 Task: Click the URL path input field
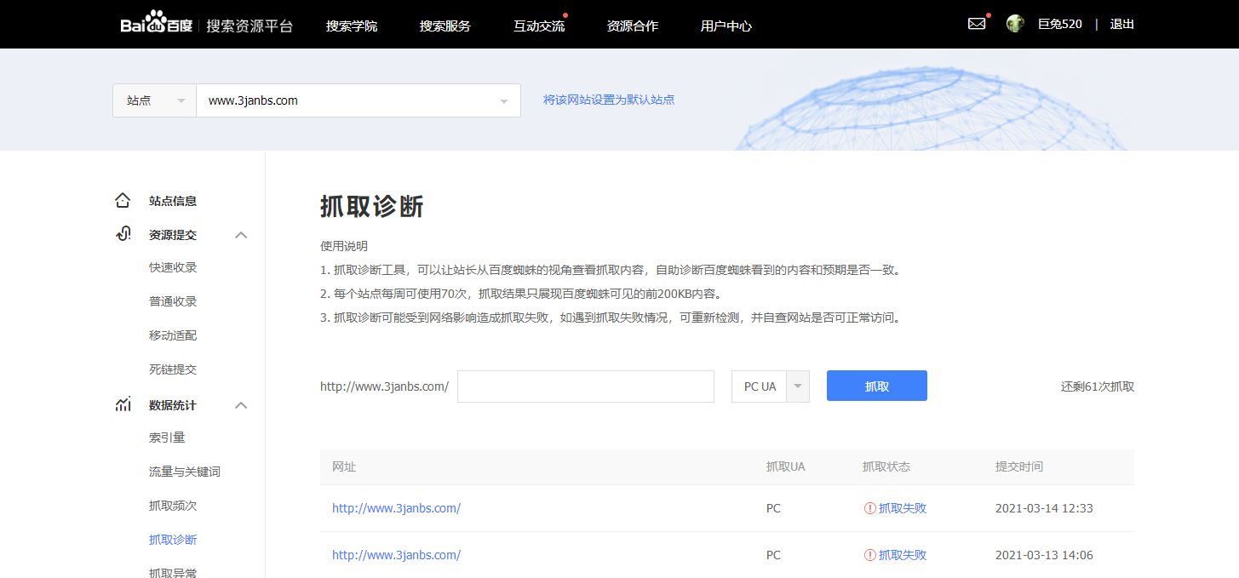coord(585,386)
